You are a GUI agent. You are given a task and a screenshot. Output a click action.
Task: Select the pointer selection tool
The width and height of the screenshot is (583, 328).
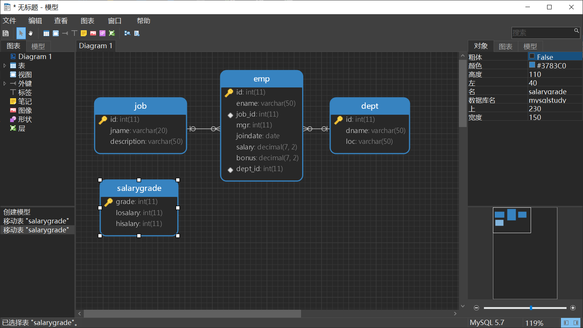21,33
